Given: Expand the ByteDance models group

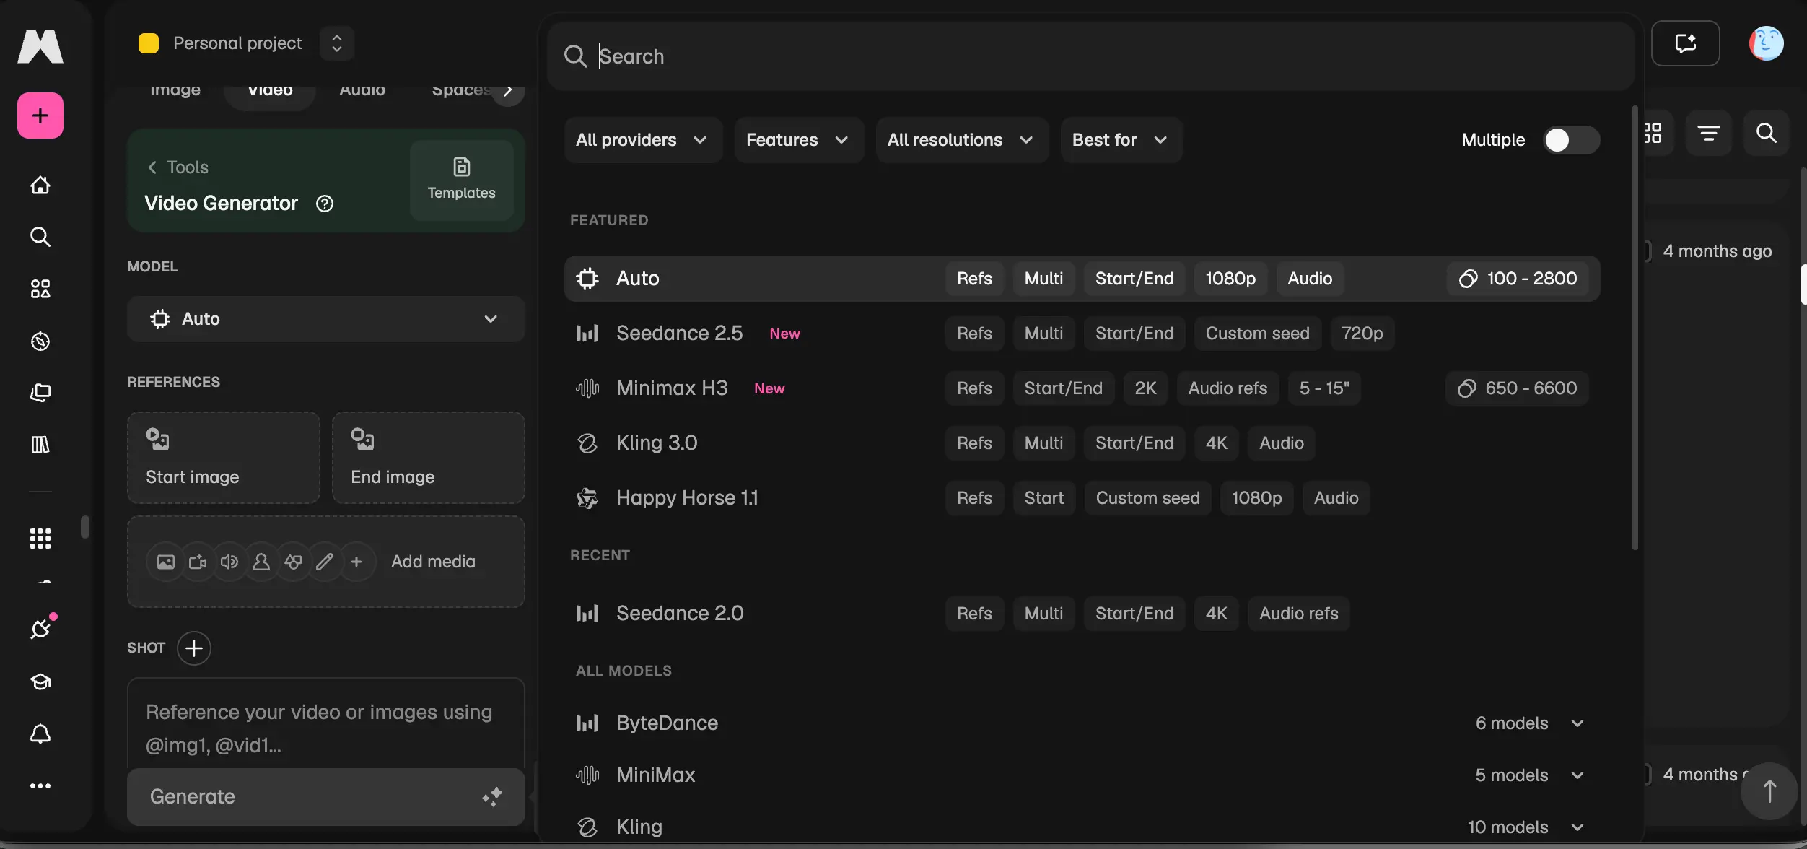Looking at the screenshot, I should click(x=1082, y=723).
